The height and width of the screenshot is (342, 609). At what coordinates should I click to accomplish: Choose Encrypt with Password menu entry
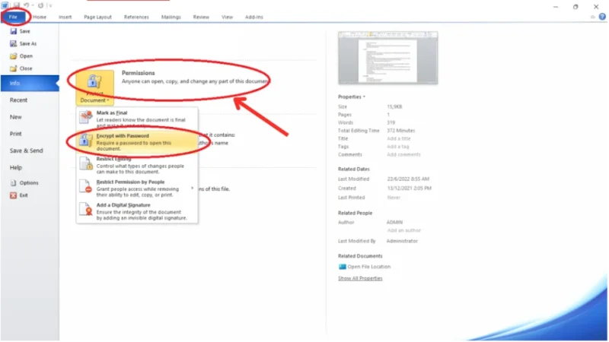[x=137, y=141]
